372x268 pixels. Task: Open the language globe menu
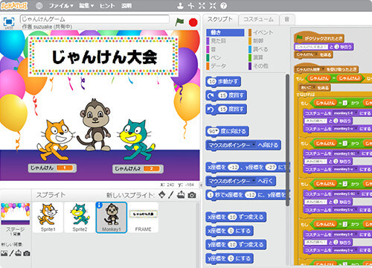pos(39,6)
